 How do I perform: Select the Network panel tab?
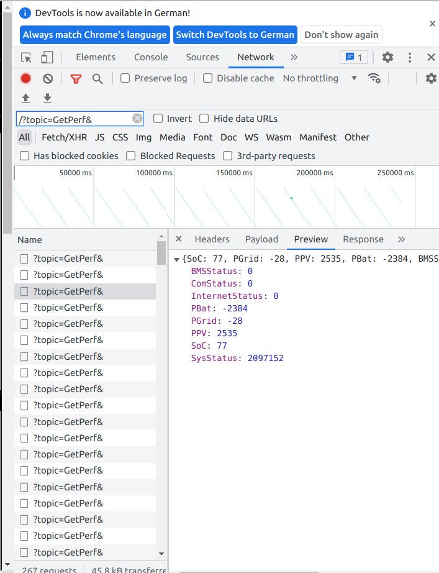256,57
